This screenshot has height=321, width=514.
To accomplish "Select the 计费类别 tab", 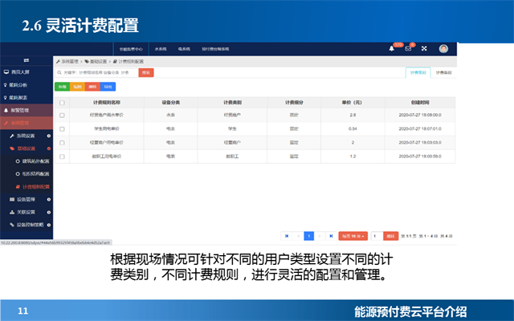I will [443, 73].
